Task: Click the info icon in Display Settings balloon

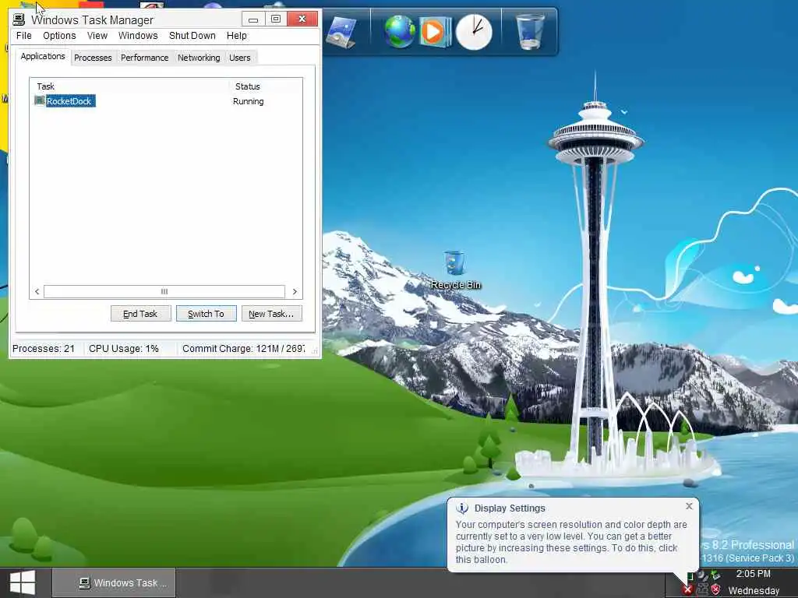Action: [462, 508]
